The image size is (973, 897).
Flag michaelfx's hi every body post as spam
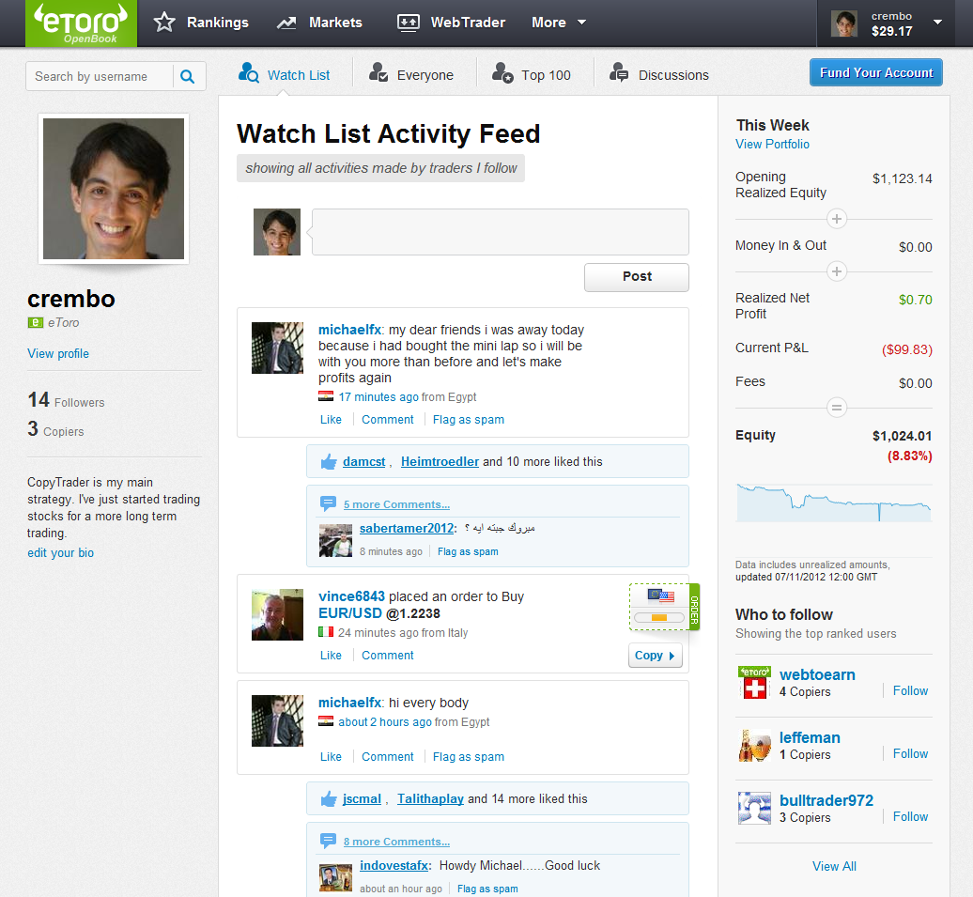click(469, 757)
